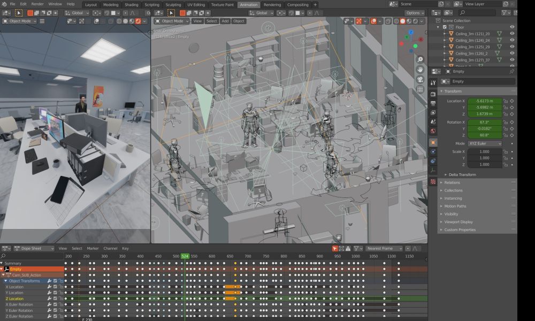
Task: Open the Object Data properties tab (axes icon)
Action: [x=433, y=170]
